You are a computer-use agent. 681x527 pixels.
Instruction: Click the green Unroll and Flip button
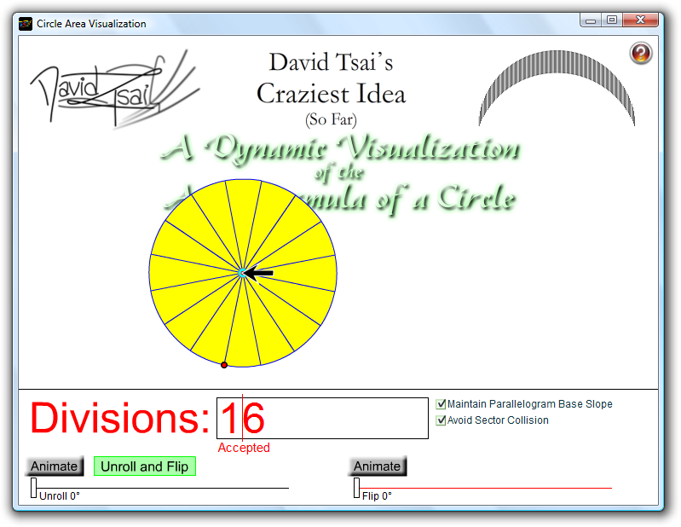145,466
